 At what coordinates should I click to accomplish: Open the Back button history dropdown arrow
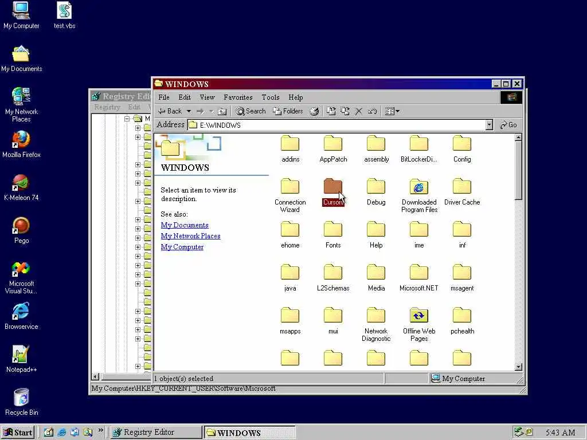point(189,111)
